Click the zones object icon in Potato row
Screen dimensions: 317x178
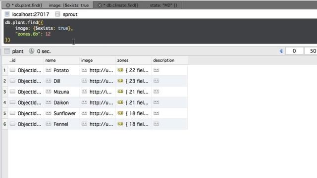[120, 70]
